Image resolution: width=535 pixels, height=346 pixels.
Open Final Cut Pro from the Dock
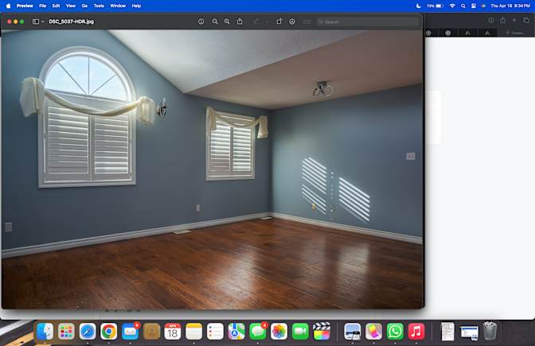click(x=322, y=332)
